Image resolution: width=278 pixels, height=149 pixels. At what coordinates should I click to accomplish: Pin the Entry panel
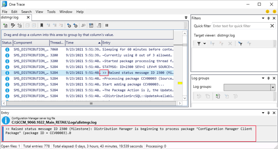click(269, 113)
